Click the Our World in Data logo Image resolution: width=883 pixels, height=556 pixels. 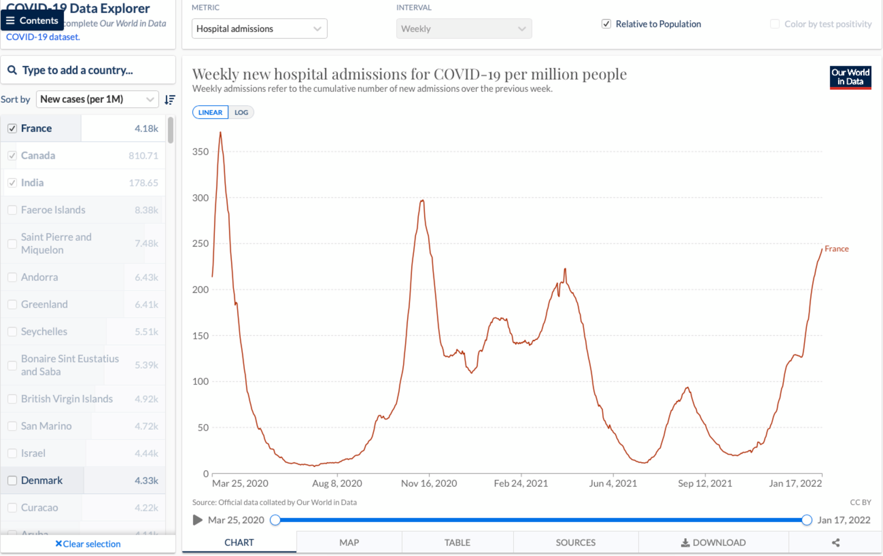[x=850, y=77]
